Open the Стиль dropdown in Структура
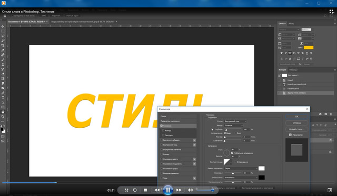This screenshot has height=196, width=337. pos(235,121)
